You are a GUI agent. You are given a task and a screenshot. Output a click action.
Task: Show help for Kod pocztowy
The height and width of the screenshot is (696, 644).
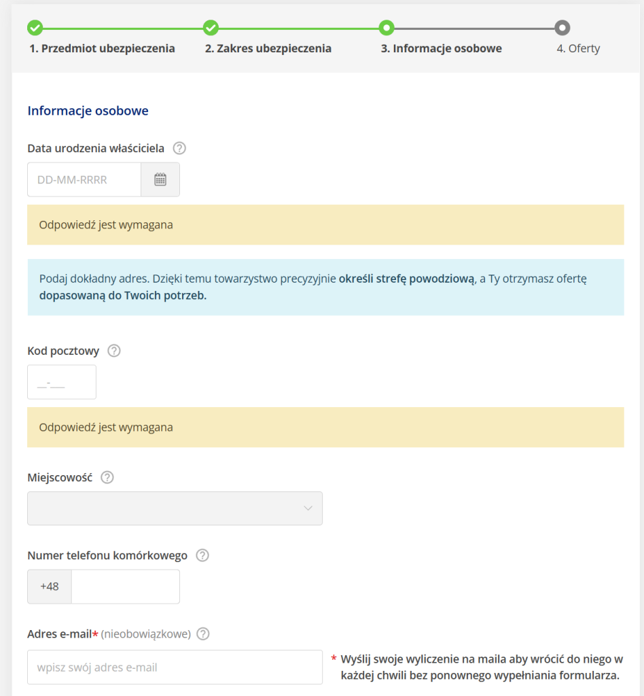point(114,351)
